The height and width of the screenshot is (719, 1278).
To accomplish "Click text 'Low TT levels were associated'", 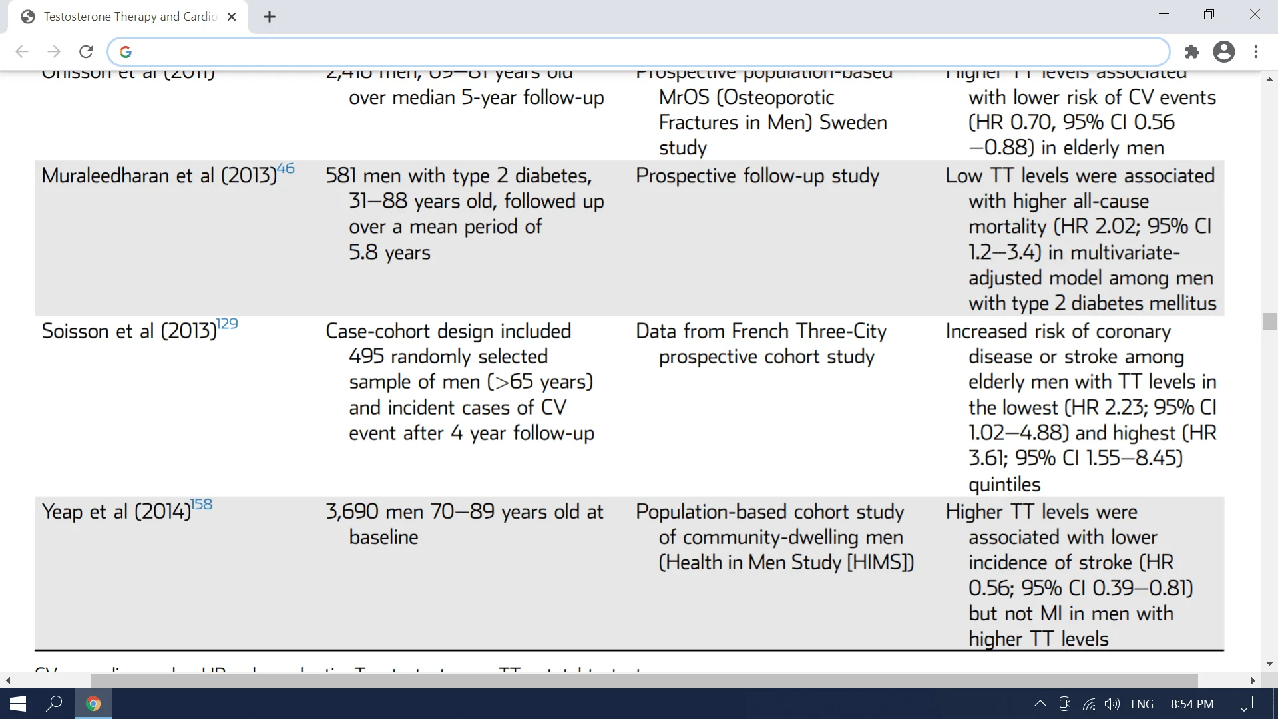I will click(1080, 176).
